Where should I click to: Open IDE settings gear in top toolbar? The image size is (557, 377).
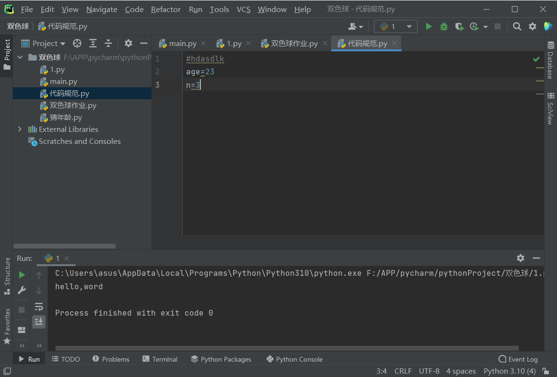532,27
